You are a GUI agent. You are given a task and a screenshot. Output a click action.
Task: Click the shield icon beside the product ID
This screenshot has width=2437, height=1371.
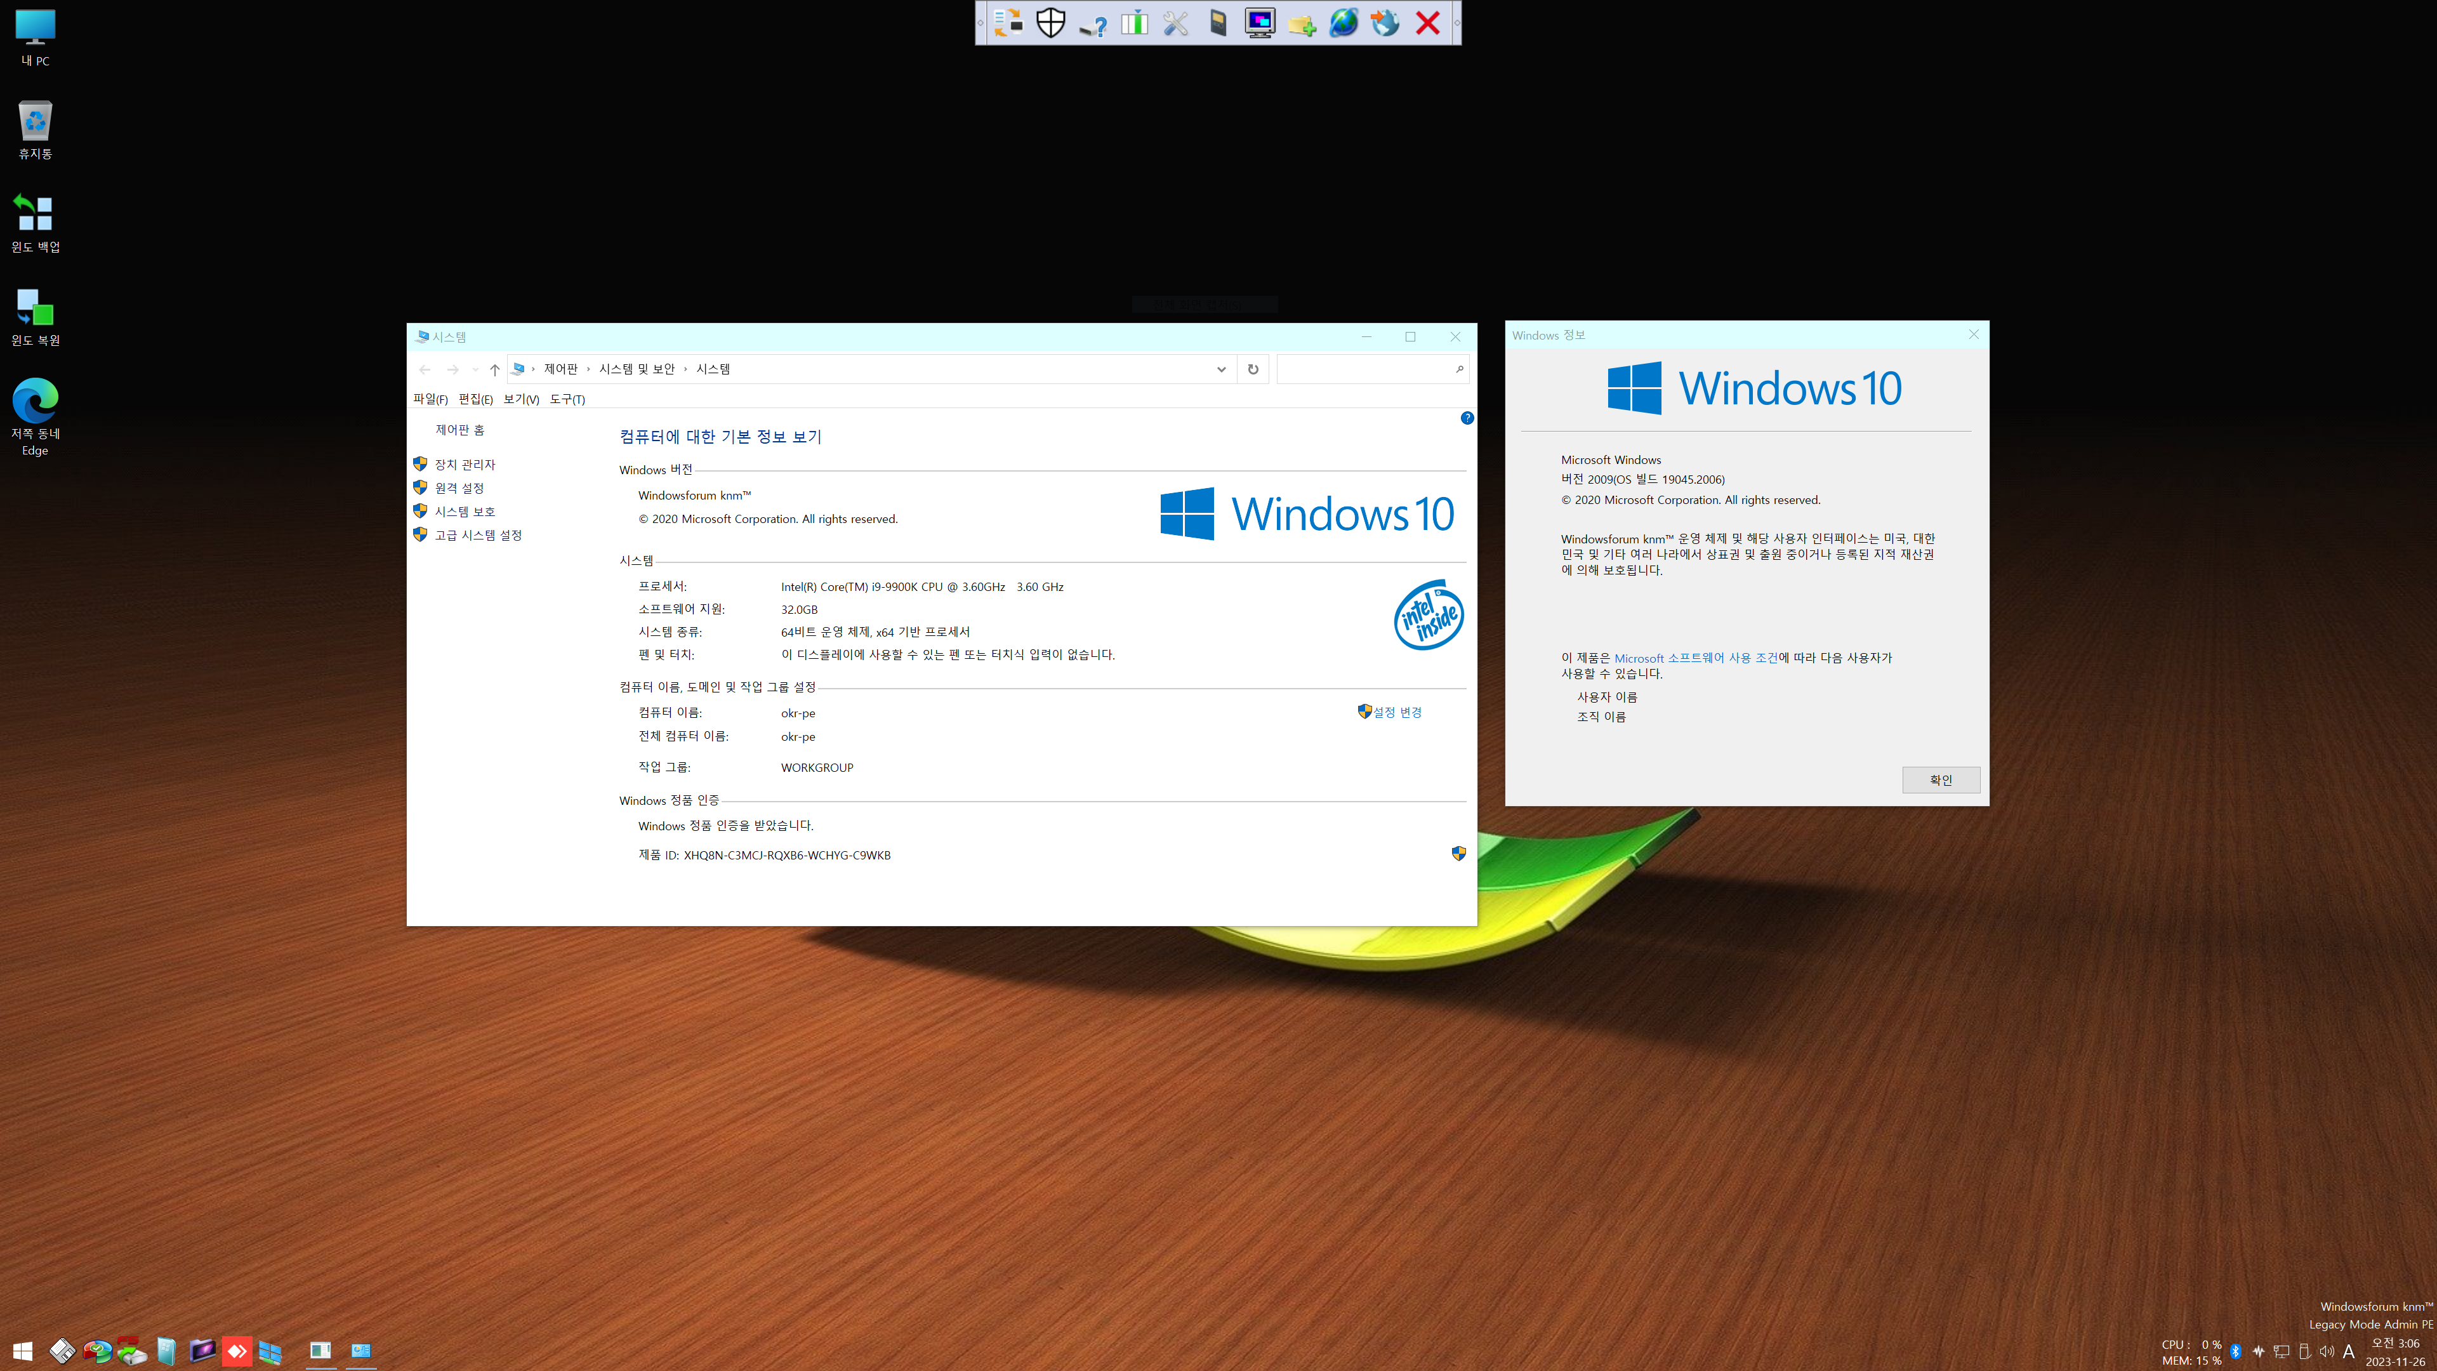click(1459, 854)
